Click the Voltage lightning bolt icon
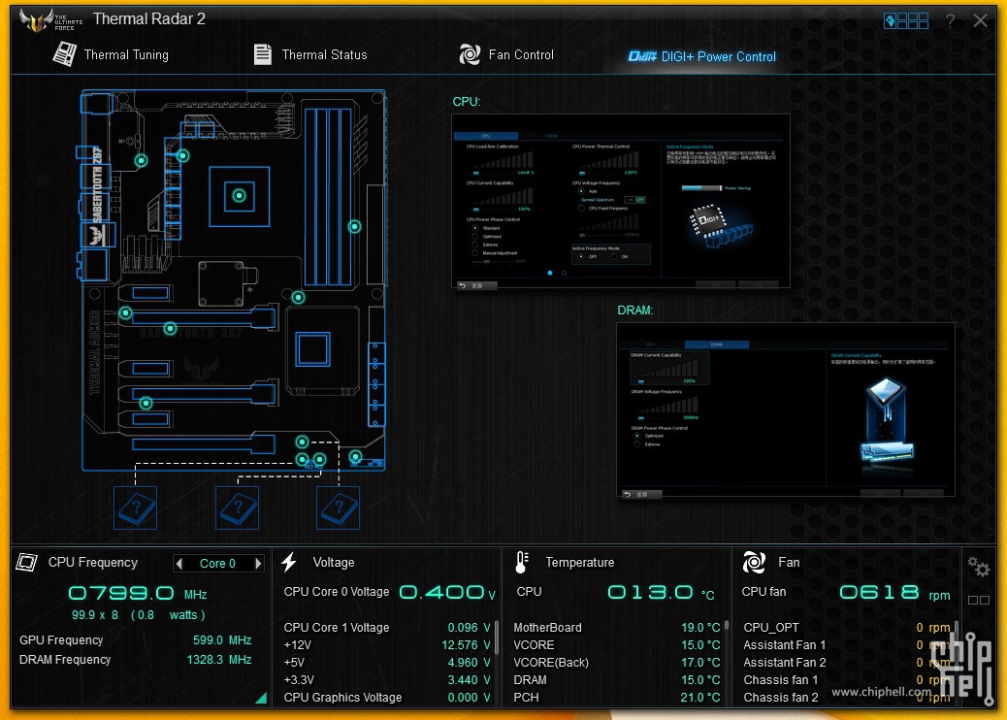 289,562
